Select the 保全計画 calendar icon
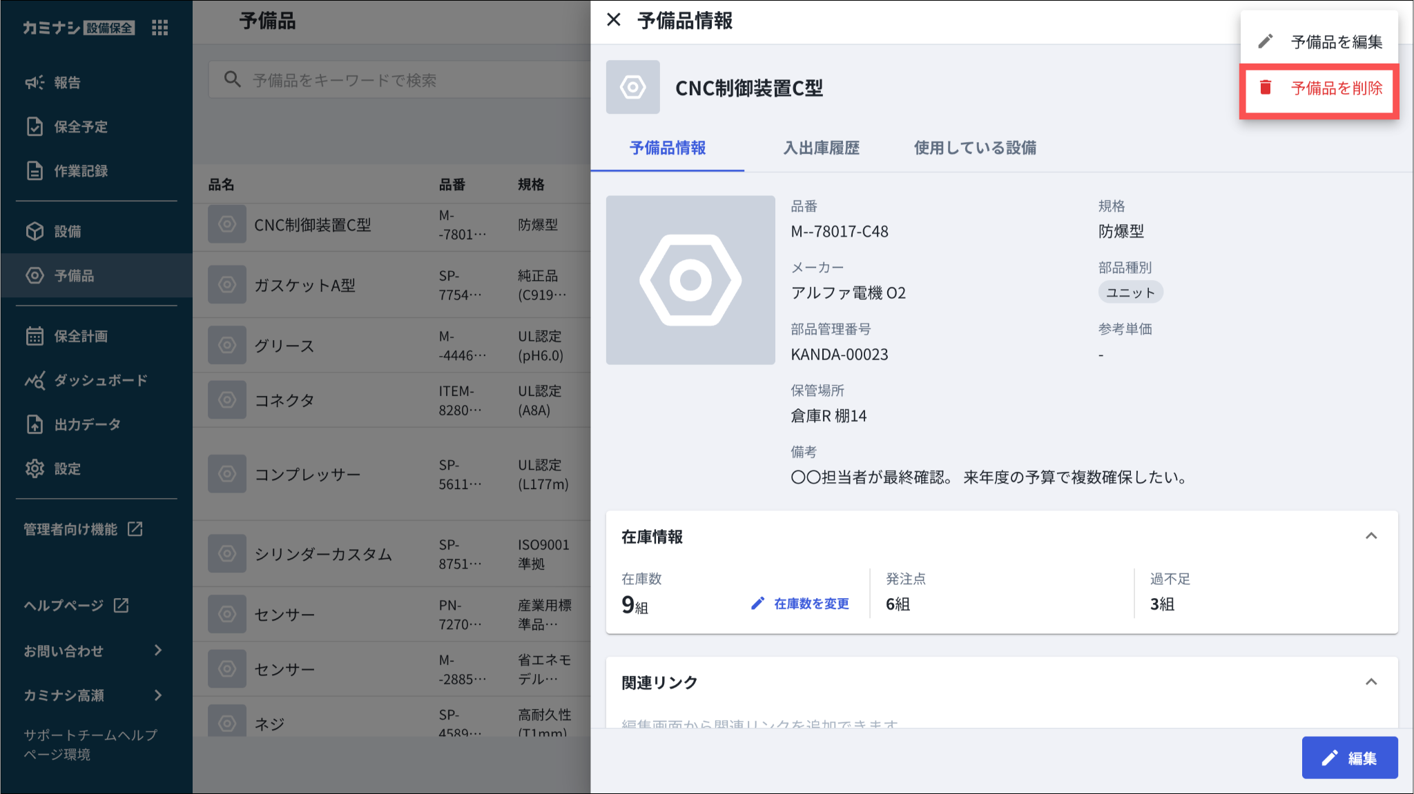 coord(35,337)
